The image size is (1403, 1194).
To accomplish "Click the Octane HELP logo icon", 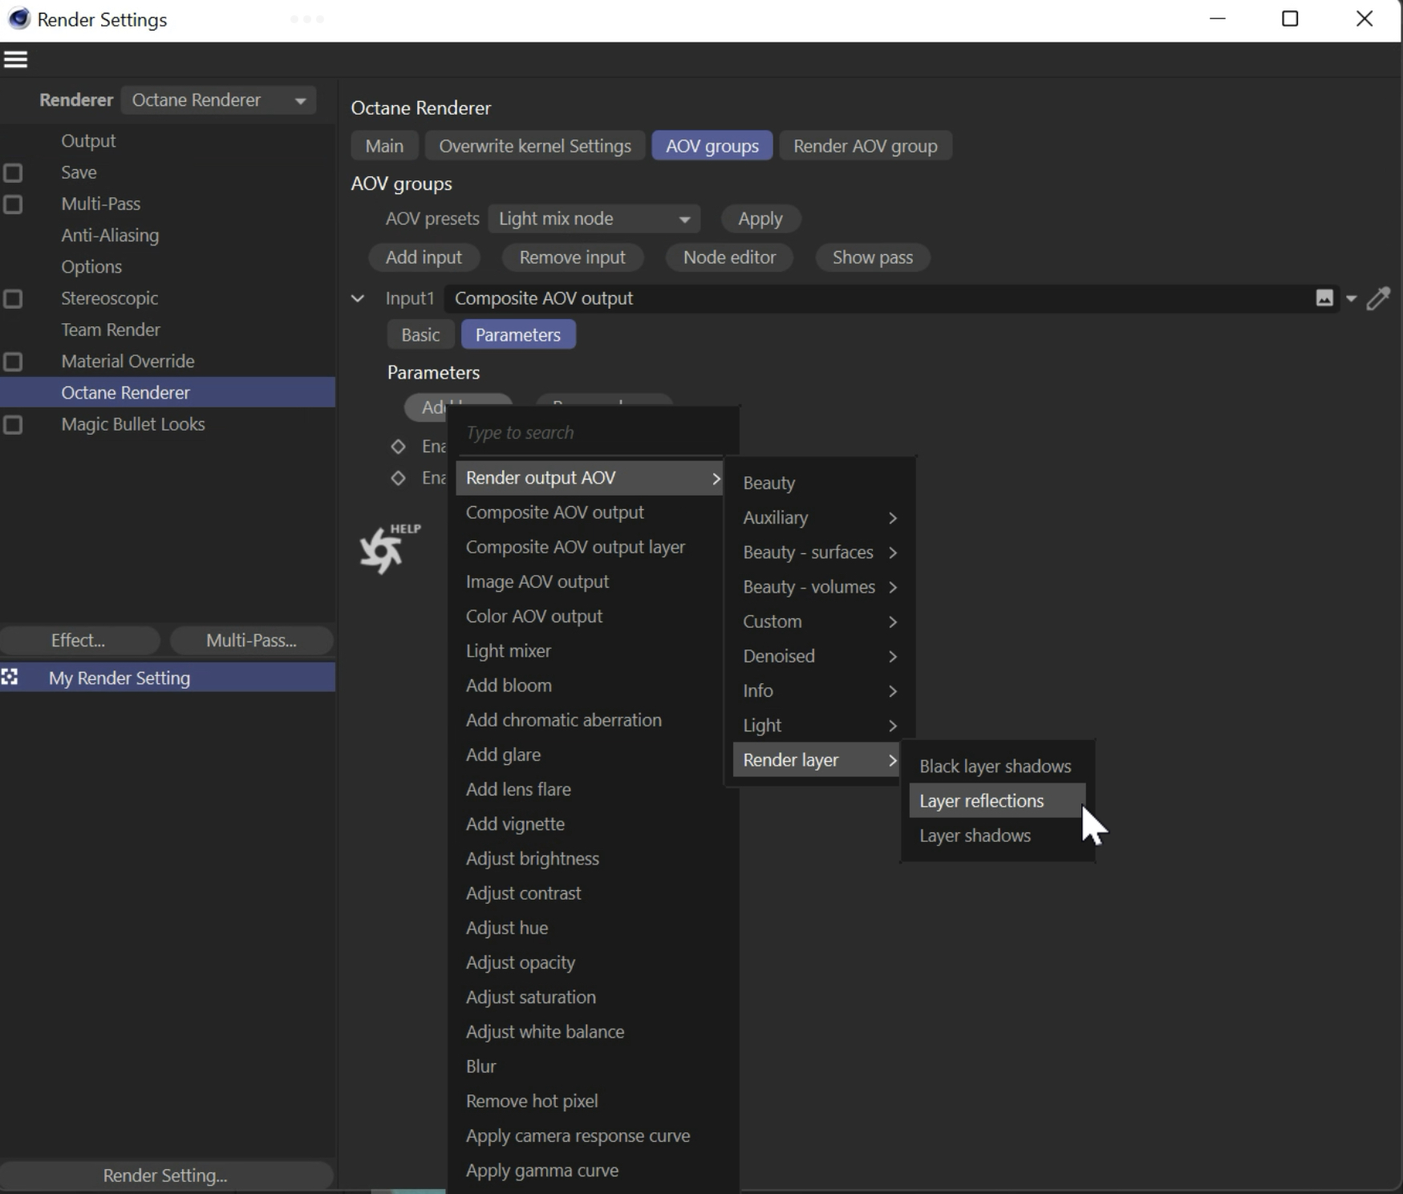I will (390, 548).
